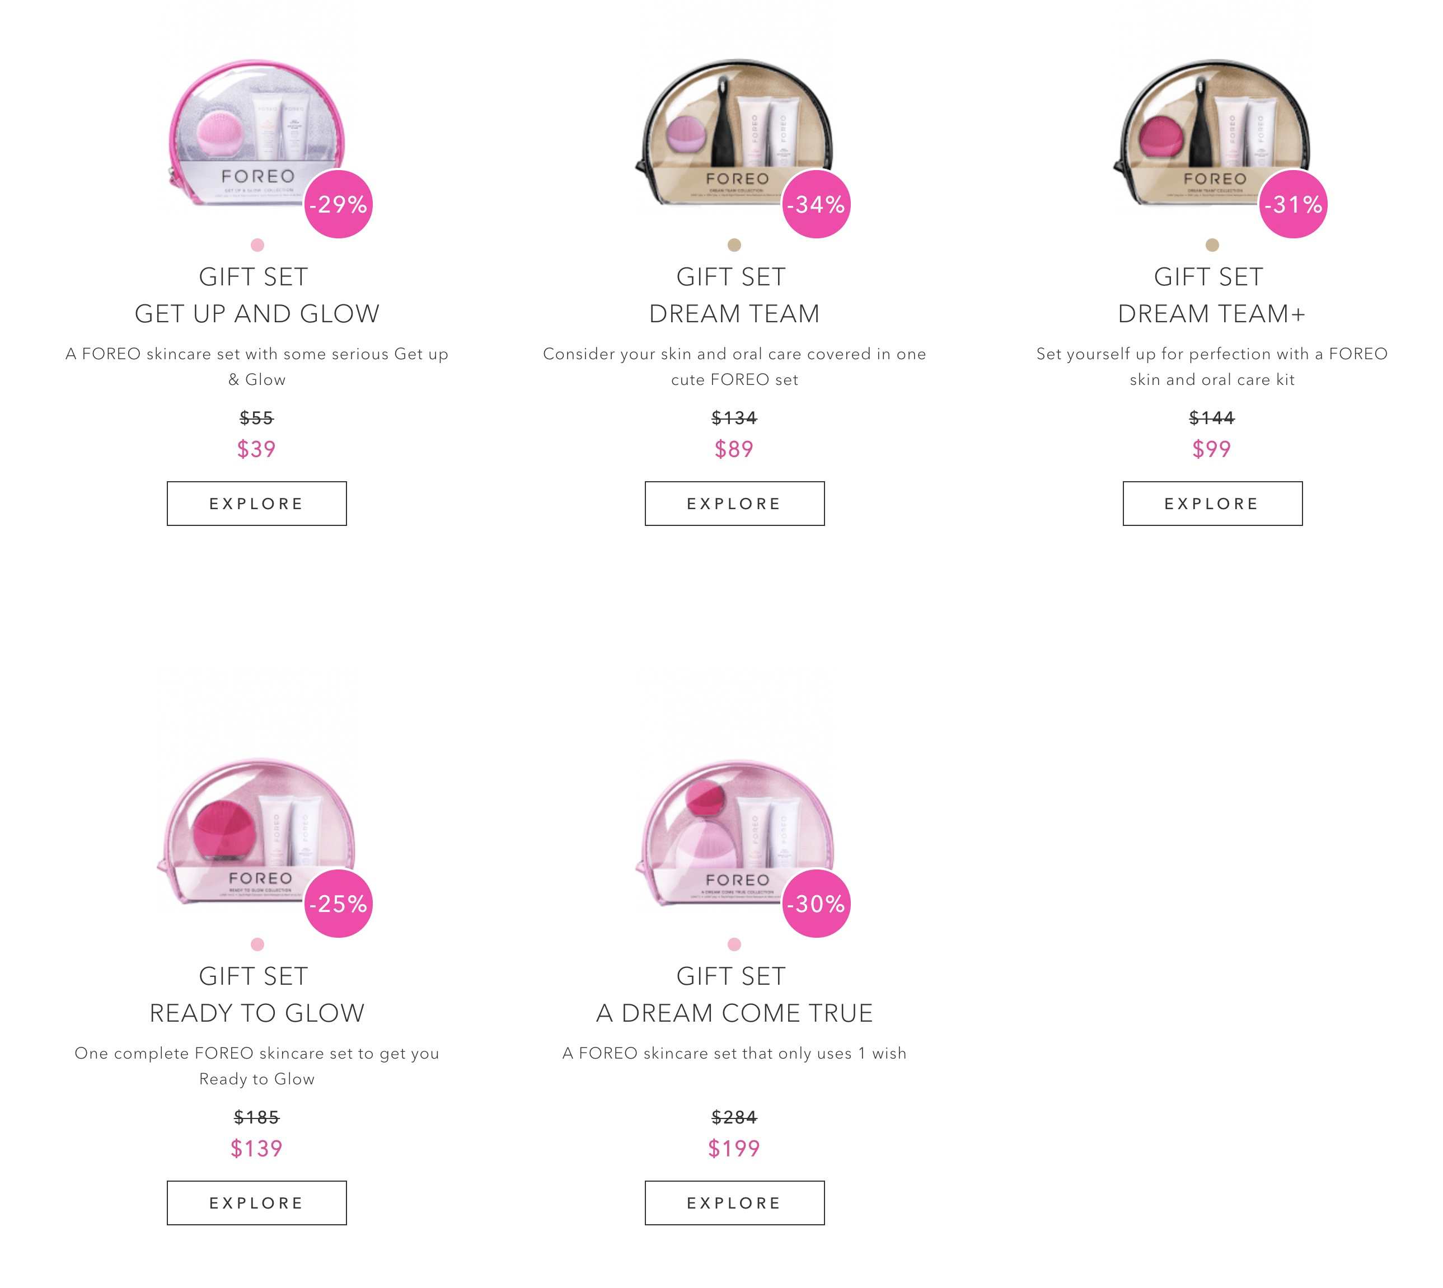Image resolution: width=1443 pixels, height=1288 pixels.
Task: Open Explore for Dream Team+ gift set
Action: 1211,503
